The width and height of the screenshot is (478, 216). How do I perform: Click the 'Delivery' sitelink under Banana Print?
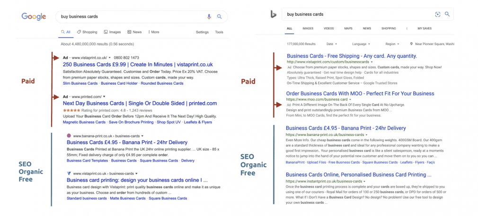188,161
